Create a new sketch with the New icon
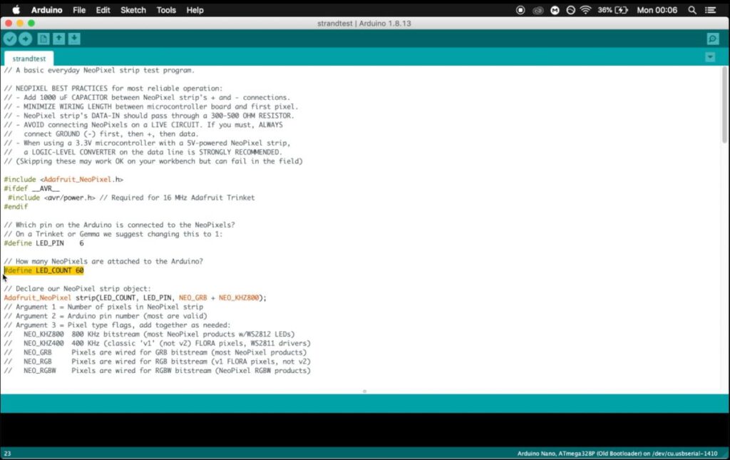The height and width of the screenshot is (460, 730). 43,39
